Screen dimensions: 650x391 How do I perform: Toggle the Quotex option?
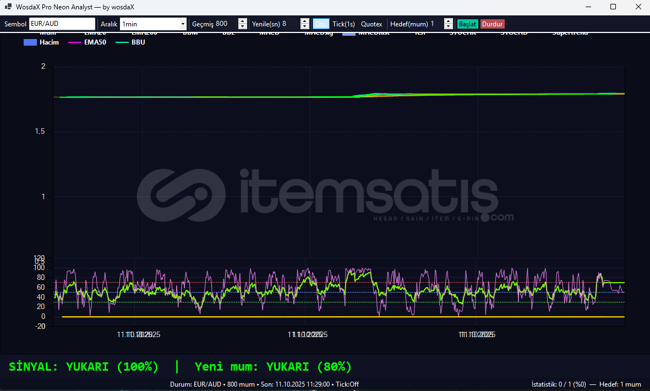pos(372,24)
